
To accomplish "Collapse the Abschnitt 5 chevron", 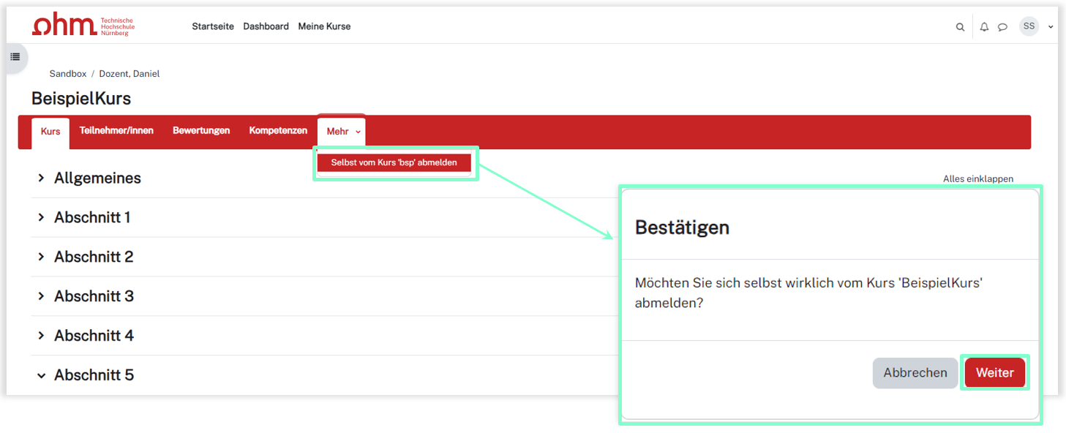I will pyautogui.click(x=41, y=375).
